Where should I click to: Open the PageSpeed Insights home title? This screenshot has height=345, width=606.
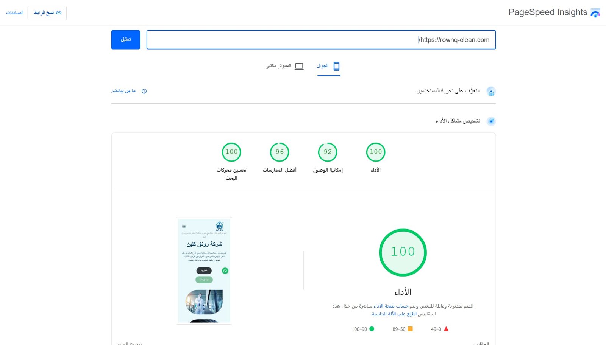click(548, 12)
